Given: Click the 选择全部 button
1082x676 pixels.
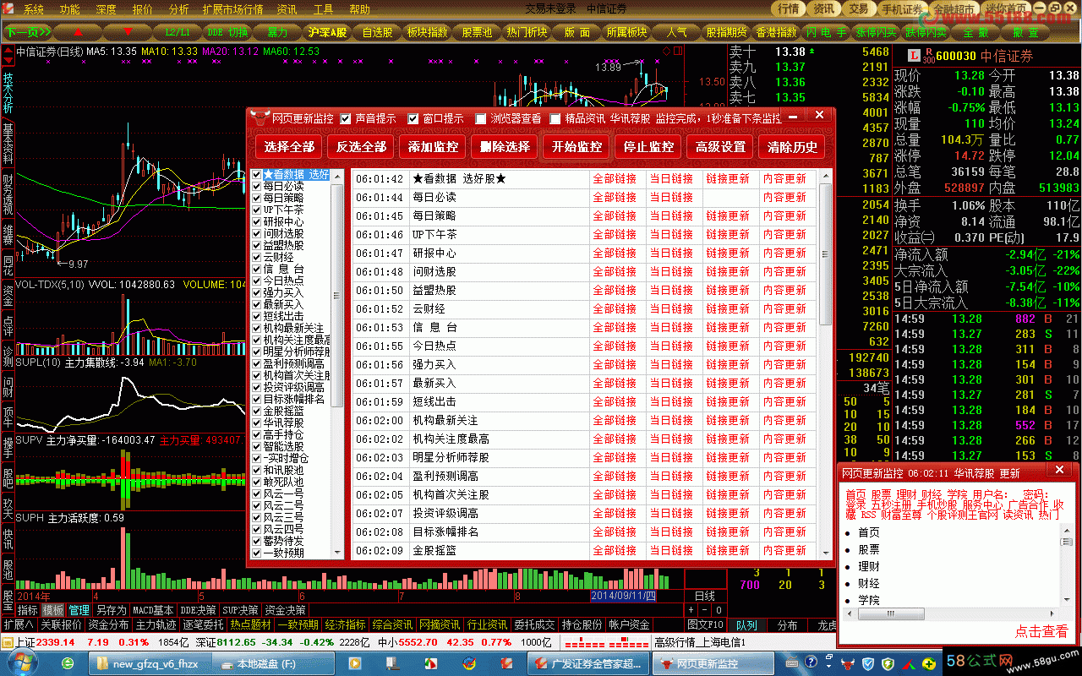Looking at the screenshot, I should 289,146.
